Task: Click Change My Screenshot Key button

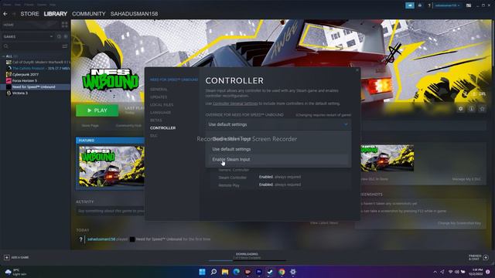Action: [459, 223]
